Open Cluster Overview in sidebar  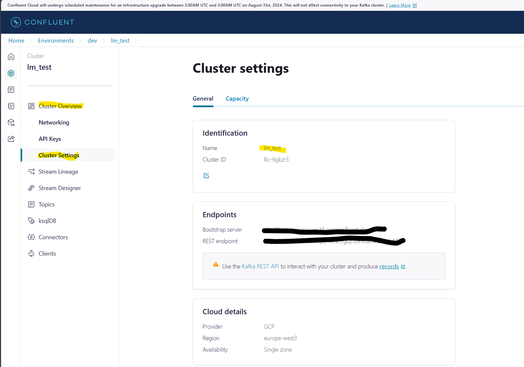60,106
